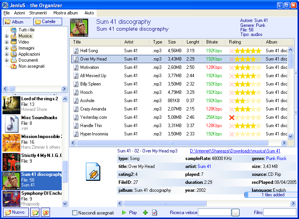Click the Tutti i file icon
The height and width of the screenshot is (219, 299).
coord(14,30)
